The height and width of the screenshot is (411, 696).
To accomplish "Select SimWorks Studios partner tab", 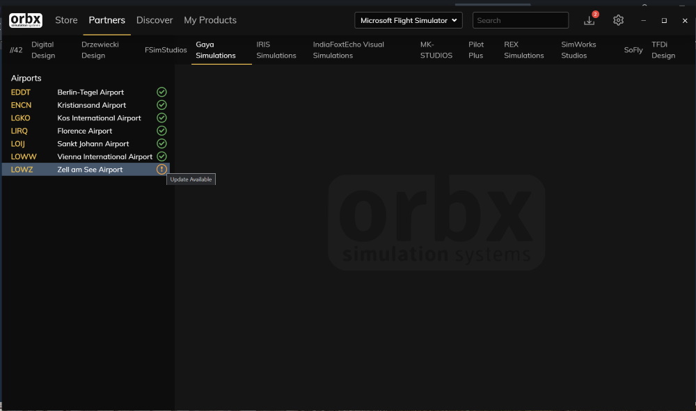I will coord(578,49).
